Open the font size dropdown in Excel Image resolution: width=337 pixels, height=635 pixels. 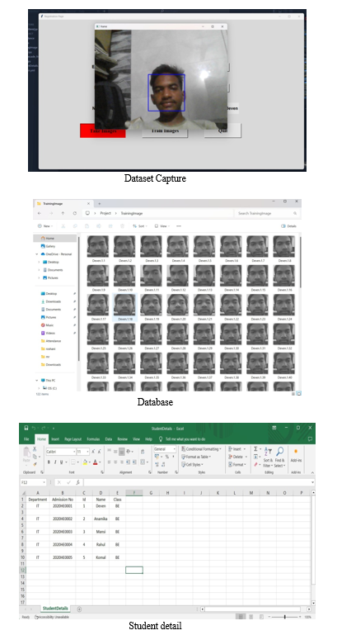(88, 451)
